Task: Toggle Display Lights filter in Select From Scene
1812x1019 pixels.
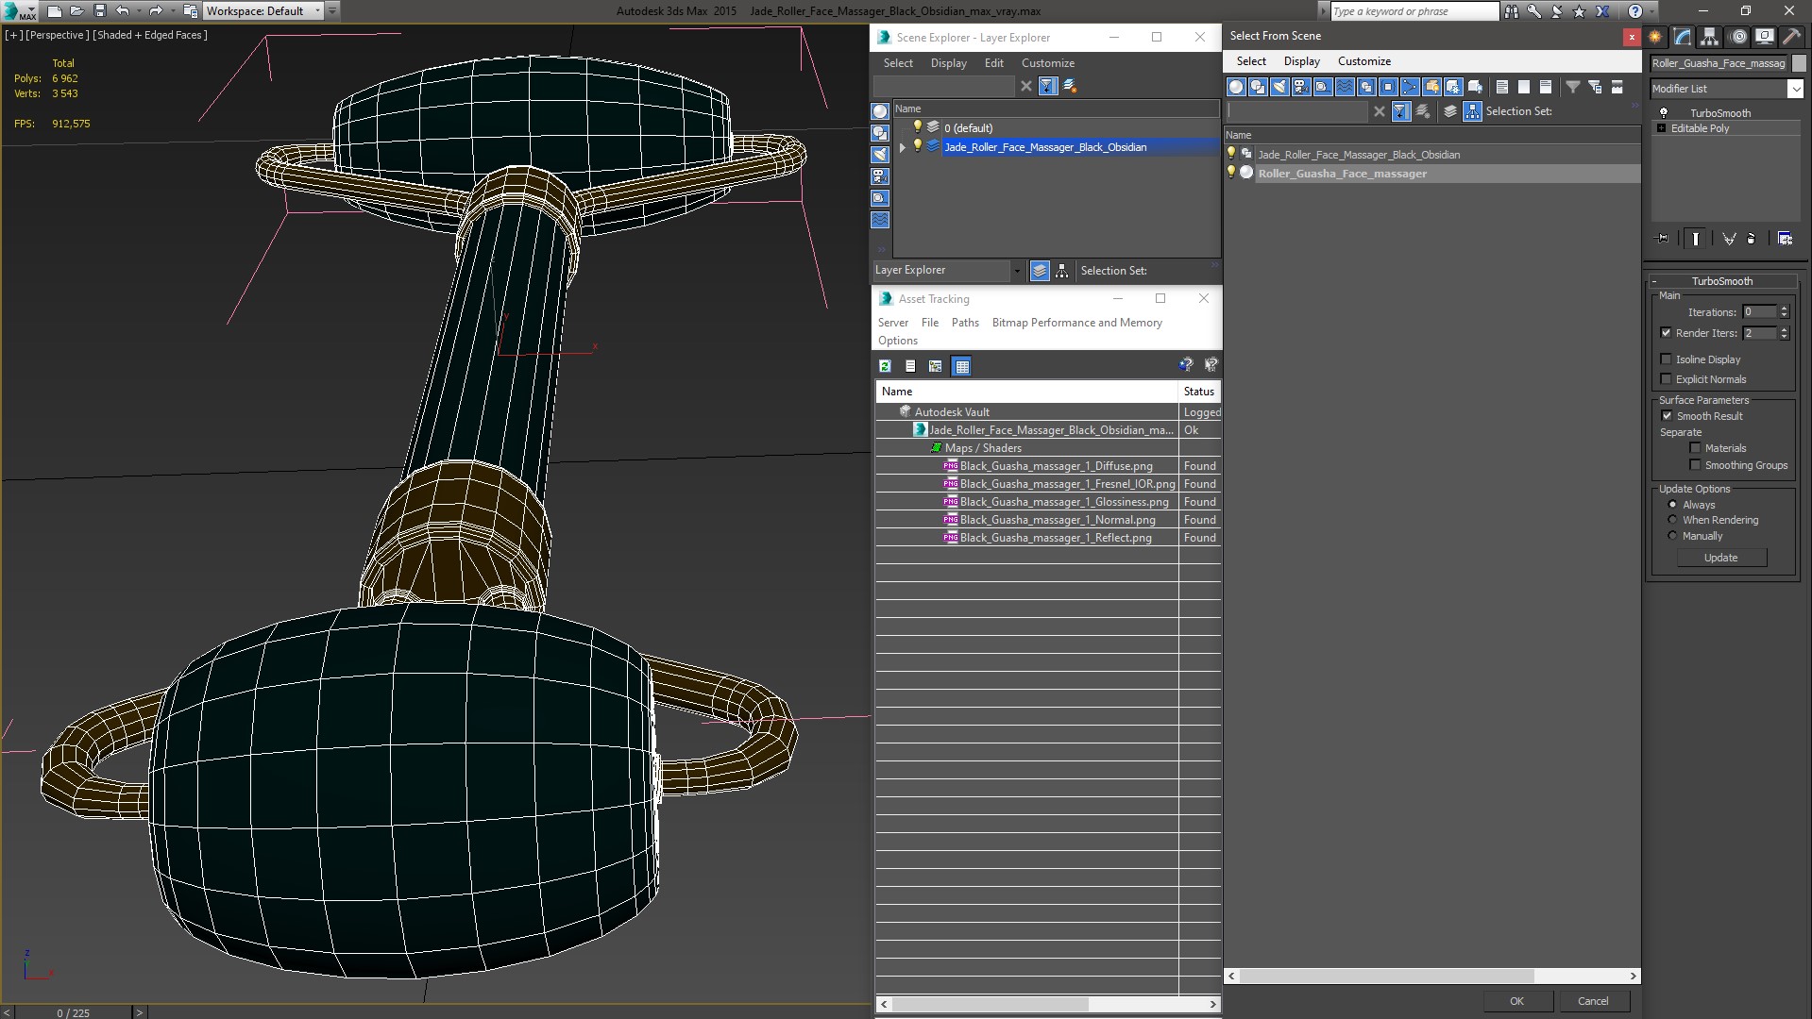Action: pos(1279,87)
